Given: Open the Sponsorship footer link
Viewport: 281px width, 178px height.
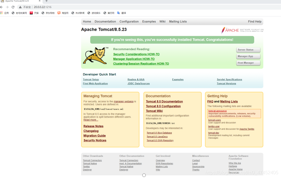Looking at the screenshot, I should [198, 167].
